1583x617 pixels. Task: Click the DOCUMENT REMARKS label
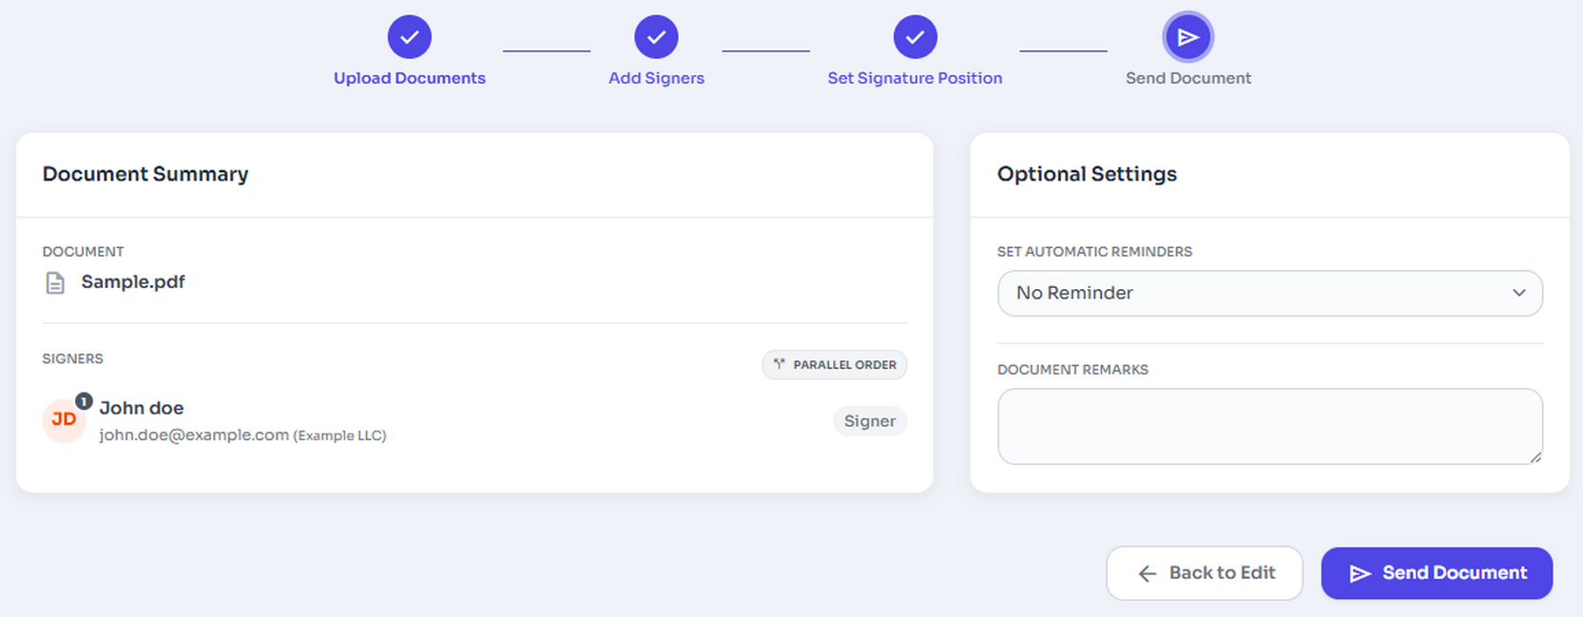(x=1072, y=370)
